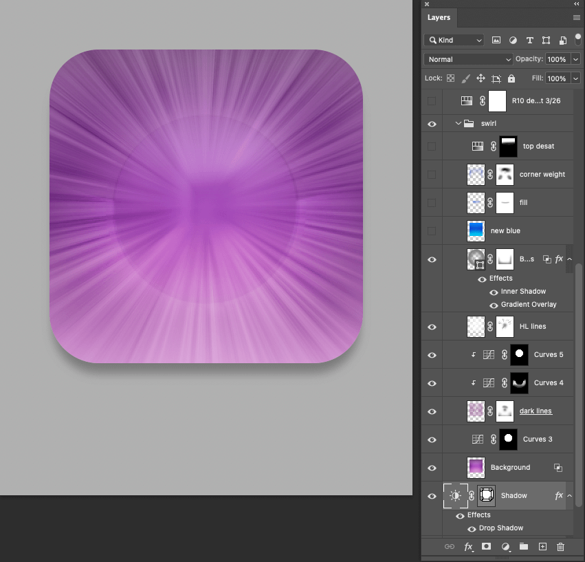
Task: Collapse the swirl group folder
Action: (459, 124)
